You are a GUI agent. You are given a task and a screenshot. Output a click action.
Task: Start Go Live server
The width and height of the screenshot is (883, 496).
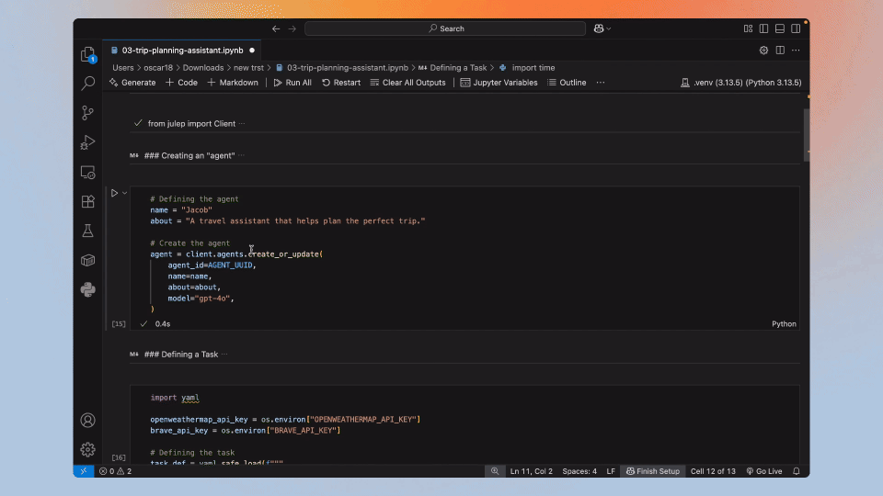(764, 471)
